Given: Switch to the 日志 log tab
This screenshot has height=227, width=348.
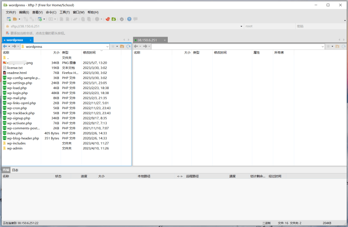Looking at the screenshot, I should point(15,170).
